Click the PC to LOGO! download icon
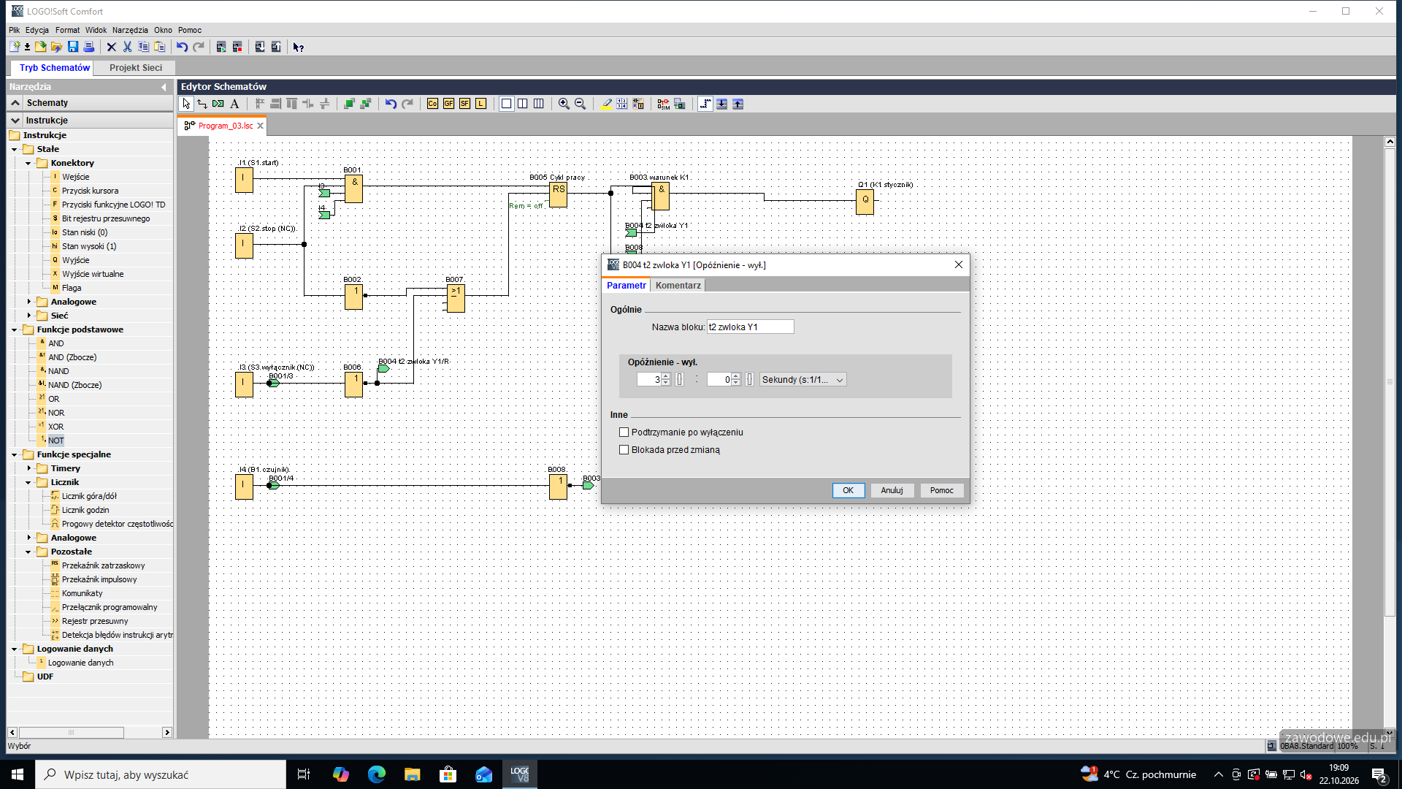 (x=260, y=47)
